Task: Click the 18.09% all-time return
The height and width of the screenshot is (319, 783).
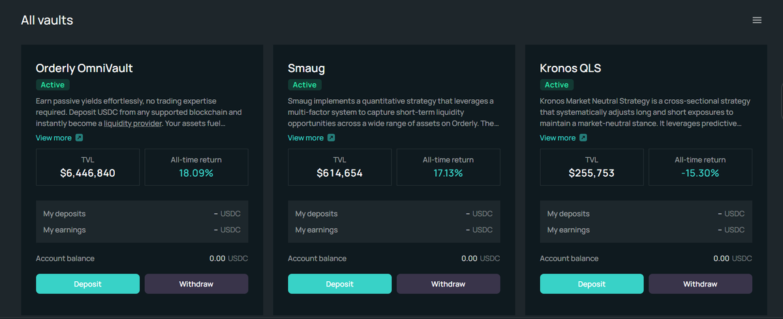Action: (196, 173)
